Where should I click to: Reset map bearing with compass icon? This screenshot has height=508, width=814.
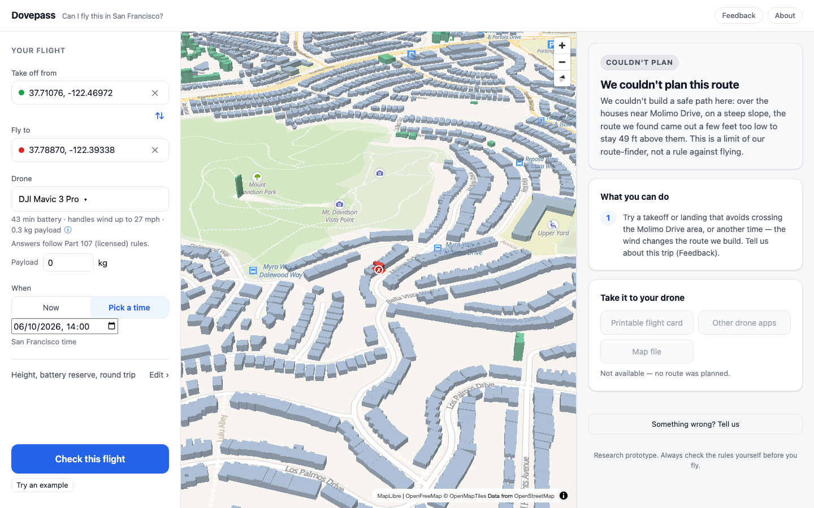(x=562, y=78)
